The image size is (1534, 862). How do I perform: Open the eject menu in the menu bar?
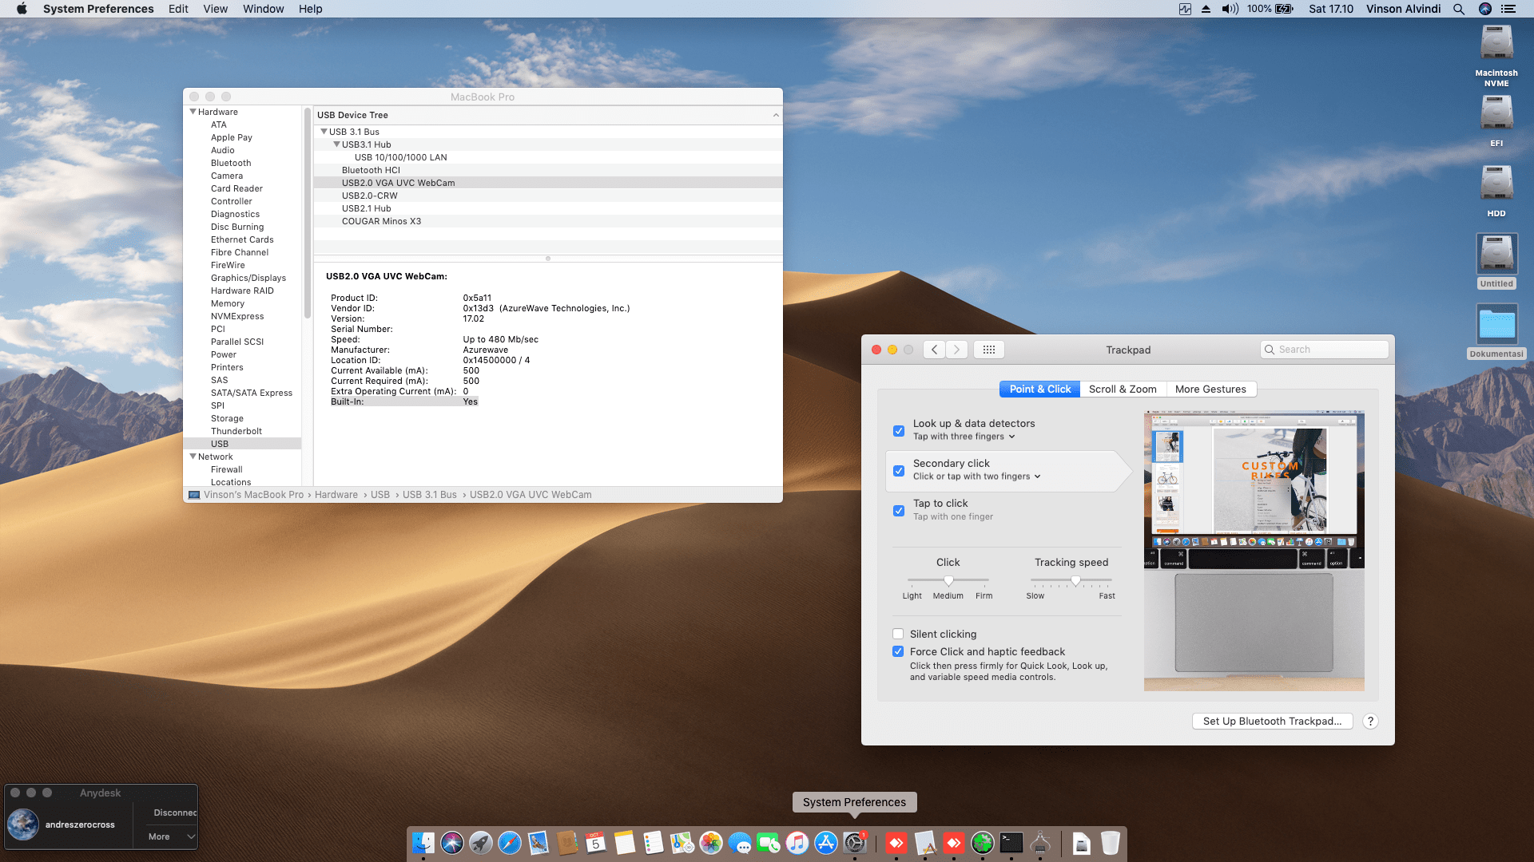tap(1206, 9)
